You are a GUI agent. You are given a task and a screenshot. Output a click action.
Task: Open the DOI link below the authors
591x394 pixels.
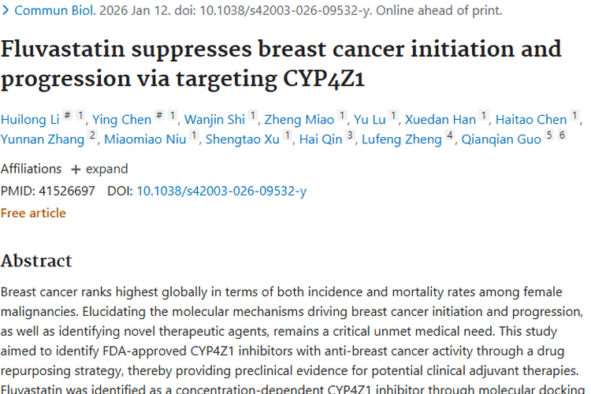pos(221,191)
